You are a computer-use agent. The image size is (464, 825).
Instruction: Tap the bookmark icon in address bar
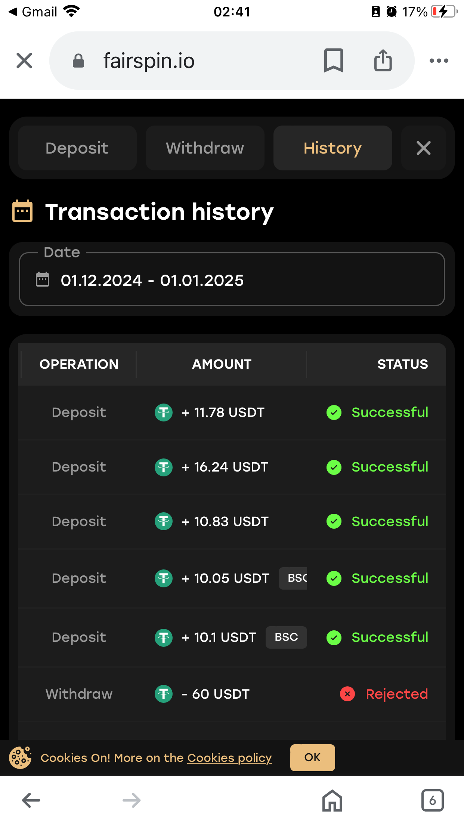pyautogui.click(x=333, y=60)
